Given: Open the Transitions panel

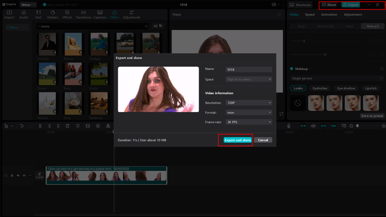Looking at the screenshot, I should pos(83,14).
